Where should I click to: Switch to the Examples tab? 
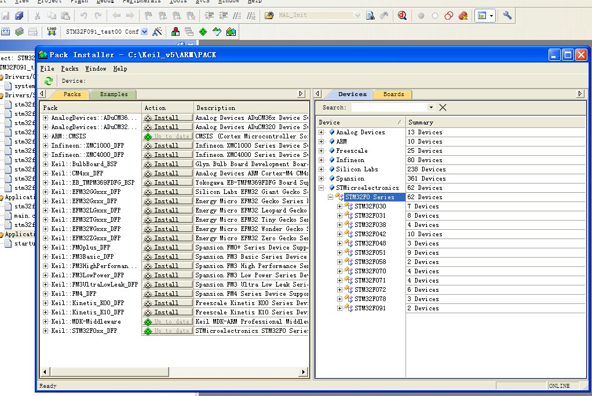(x=114, y=94)
